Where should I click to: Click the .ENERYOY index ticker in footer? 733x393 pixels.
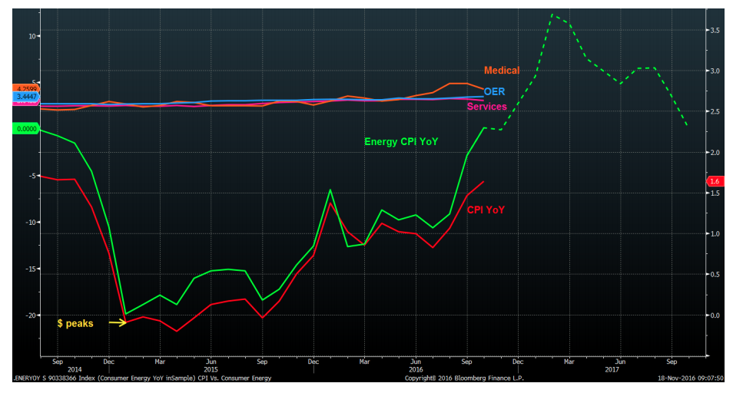32,378
